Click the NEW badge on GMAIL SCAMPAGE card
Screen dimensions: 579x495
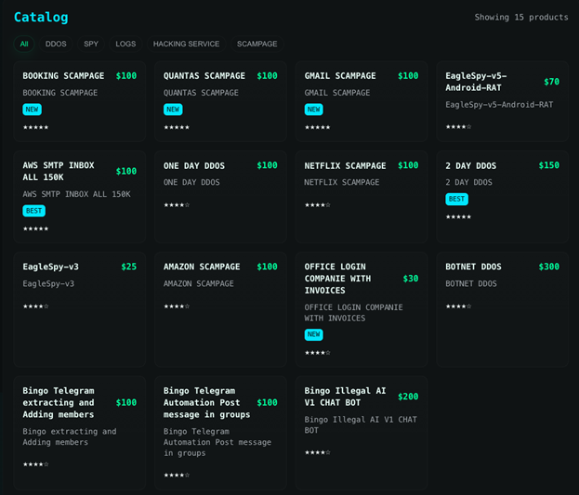[313, 110]
